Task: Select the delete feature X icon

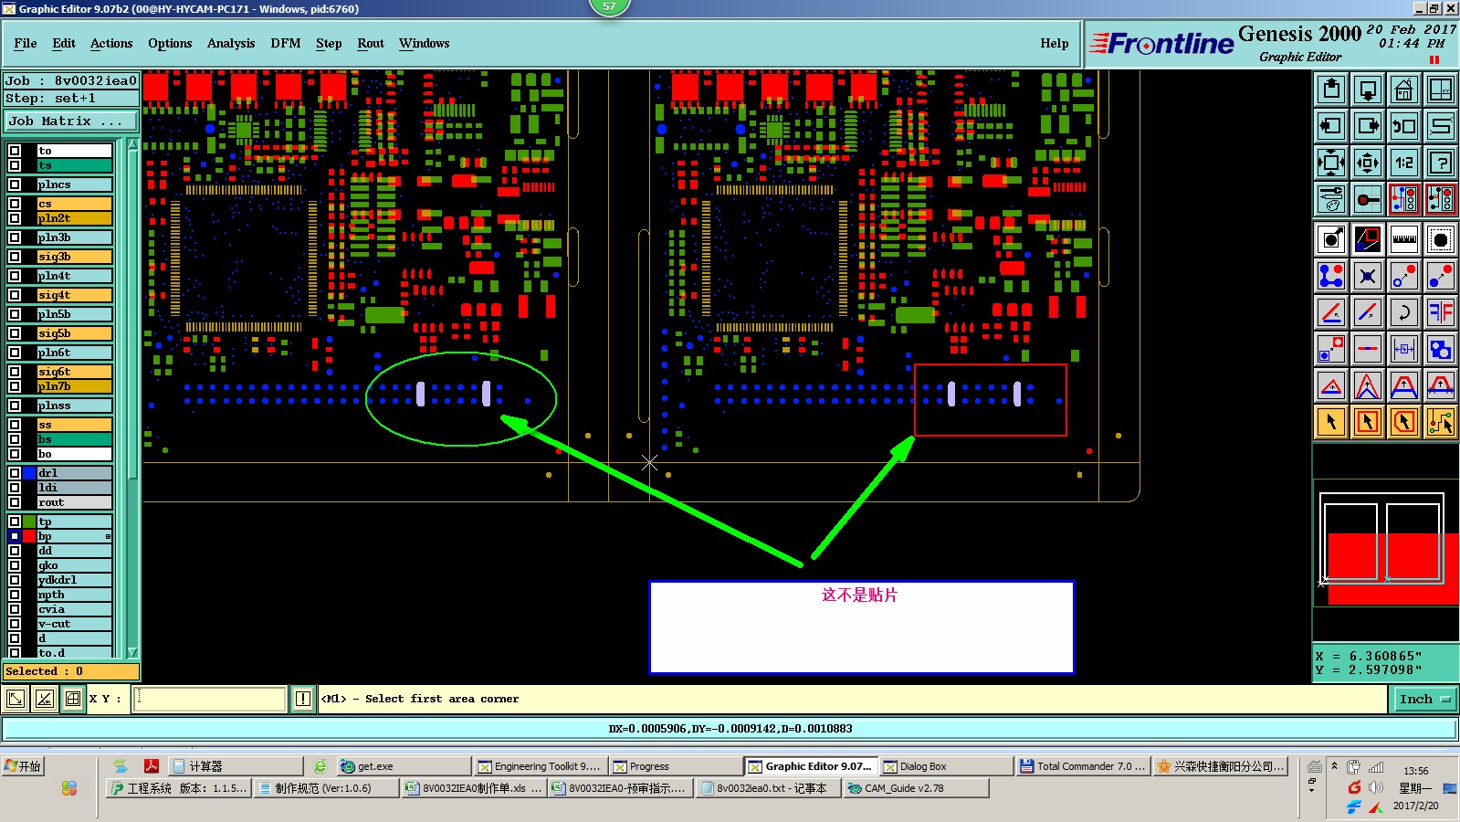Action: pos(1368,276)
